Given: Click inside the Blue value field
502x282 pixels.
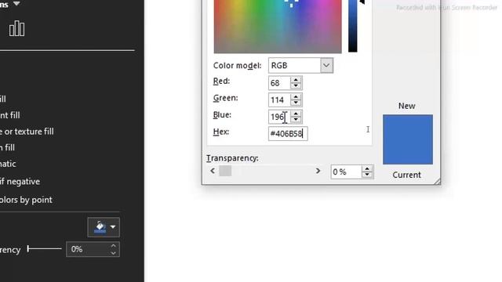Looking at the screenshot, I should point(279,117).
